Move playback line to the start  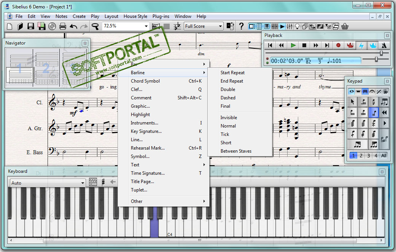tap(270, 45)
